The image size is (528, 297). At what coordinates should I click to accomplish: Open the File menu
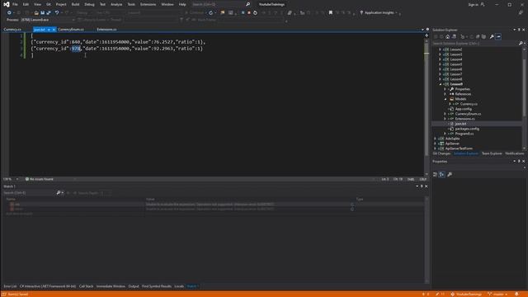15,4
